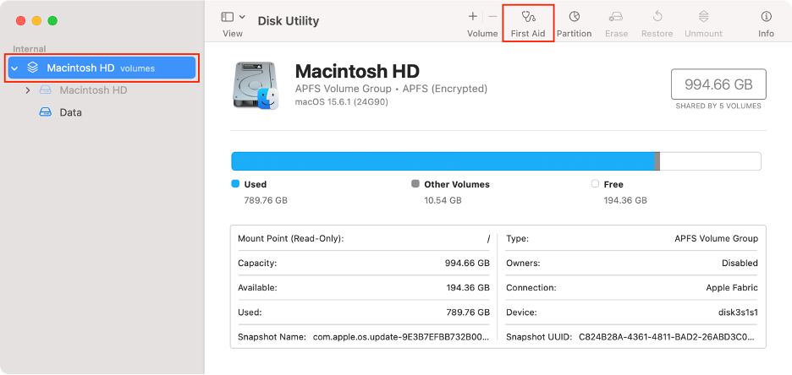Select the Data volume in sidebar

pyautogui.click(x=71, y=112)
